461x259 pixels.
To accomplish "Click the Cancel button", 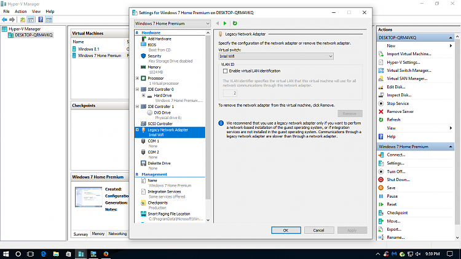I will (x=318, y=230).
